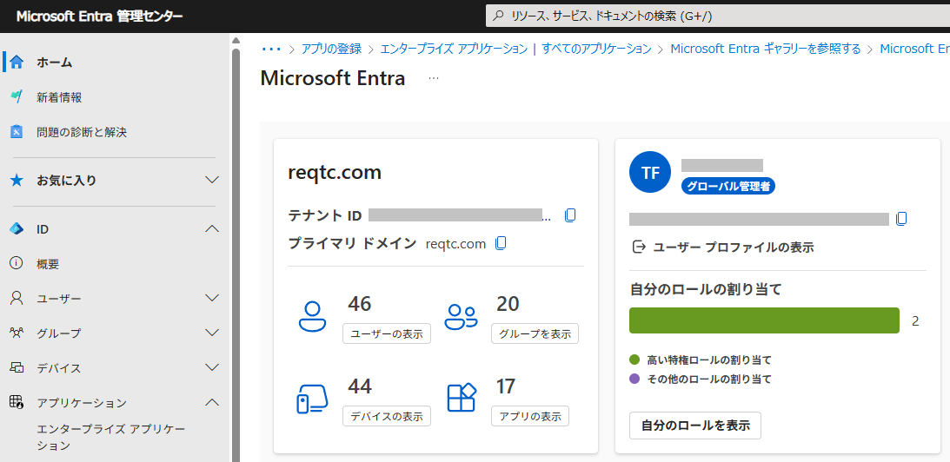The image size is (950, 462).
Task: Click the TF avatar circle
Action: click(x=651, y=173)
